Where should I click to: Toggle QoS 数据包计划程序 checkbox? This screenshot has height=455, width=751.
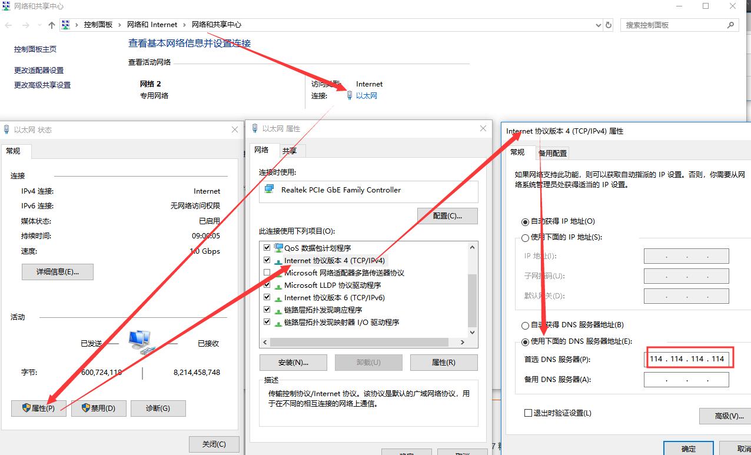click(x=267, y=248)
